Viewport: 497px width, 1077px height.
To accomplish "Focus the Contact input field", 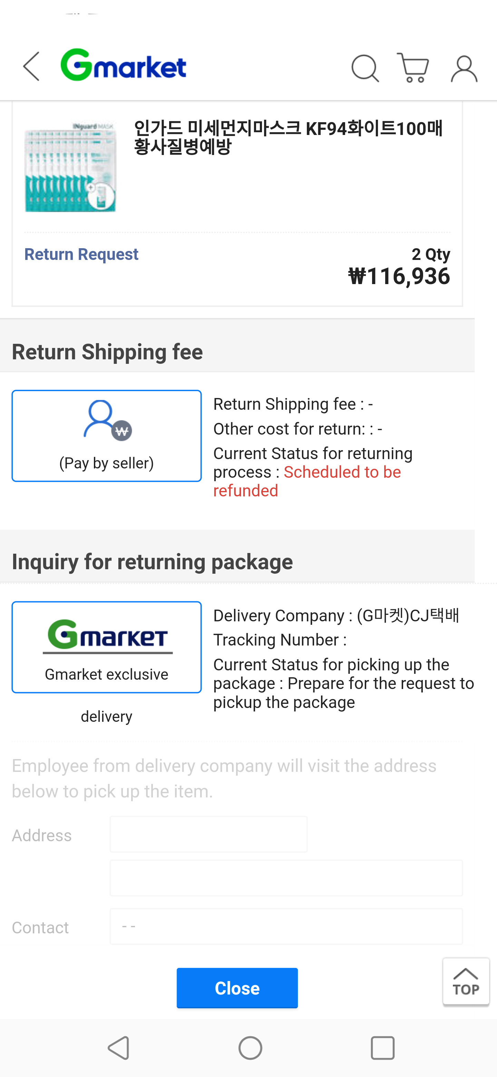I will click(286, 926).
